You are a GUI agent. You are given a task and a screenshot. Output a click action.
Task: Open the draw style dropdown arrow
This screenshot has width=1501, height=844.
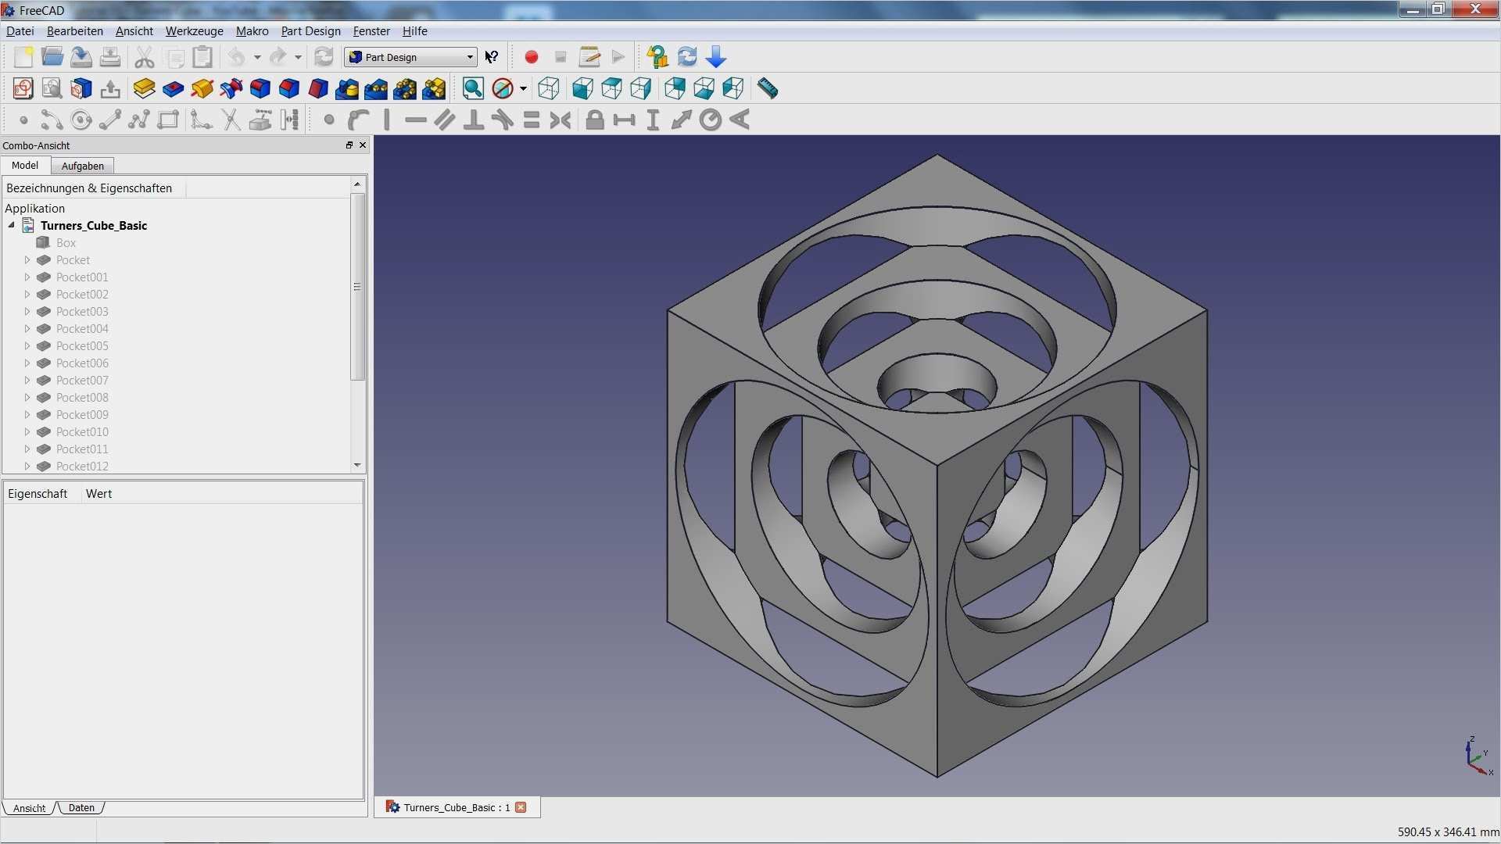click(x=523, y=89)
